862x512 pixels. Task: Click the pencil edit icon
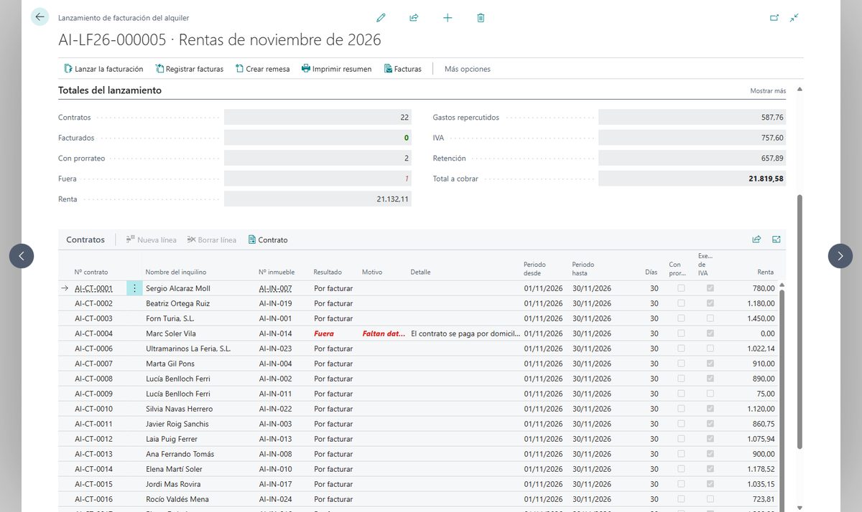coord(381,18)
